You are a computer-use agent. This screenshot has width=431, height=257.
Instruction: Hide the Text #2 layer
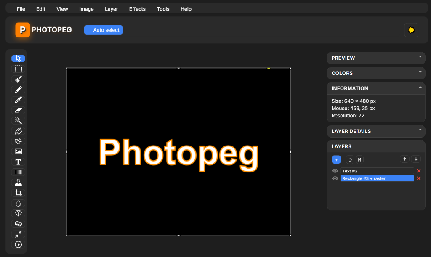335,170
